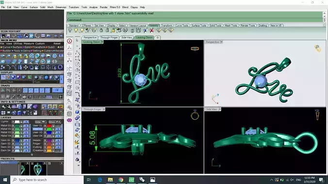The image size is (328, 184).
Task: Click the Hide button in Layers panel
Action: point(40,122)
